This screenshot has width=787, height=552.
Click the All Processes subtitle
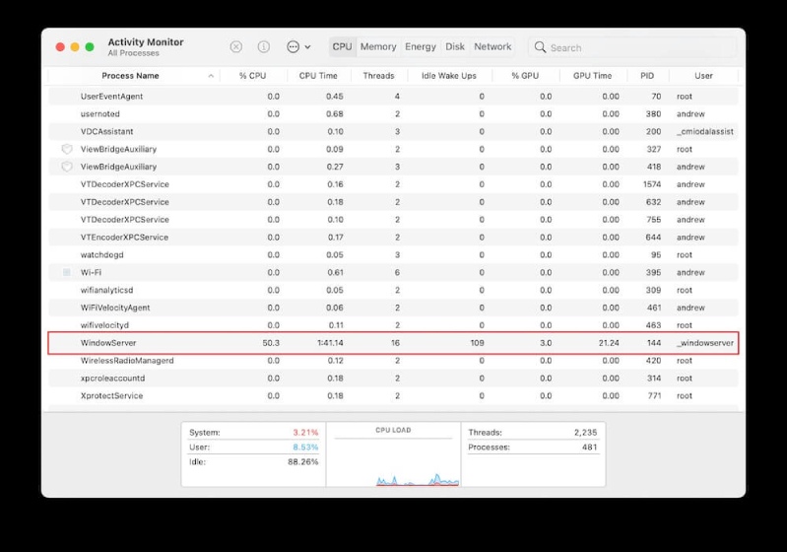[134, 53]
